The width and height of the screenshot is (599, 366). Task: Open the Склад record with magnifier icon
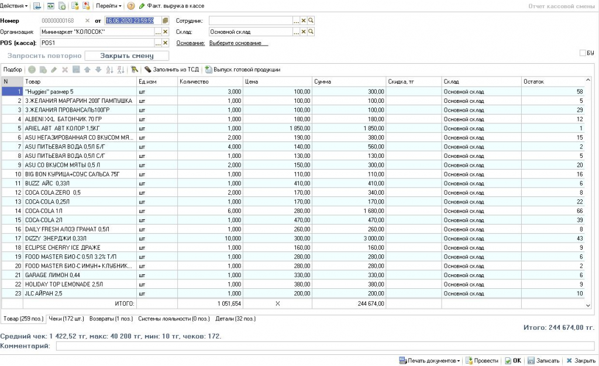311,32
